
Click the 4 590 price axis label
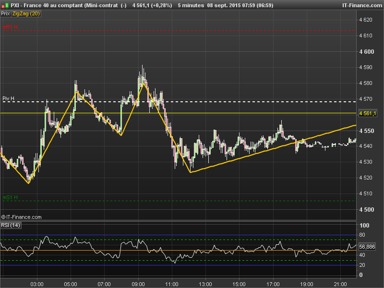coord(366,67)
